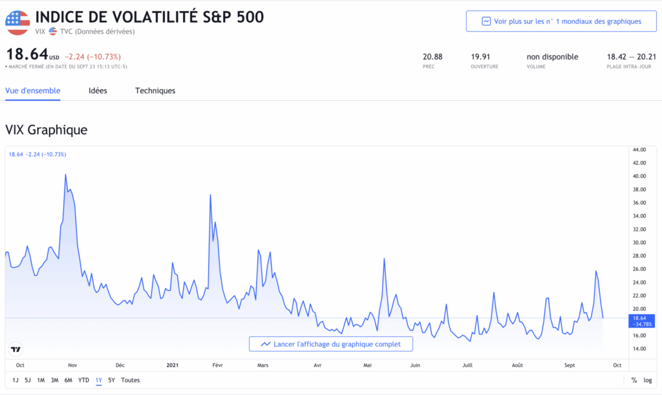Click the 'TVC (Données dérivées)' text

(97, 32)
